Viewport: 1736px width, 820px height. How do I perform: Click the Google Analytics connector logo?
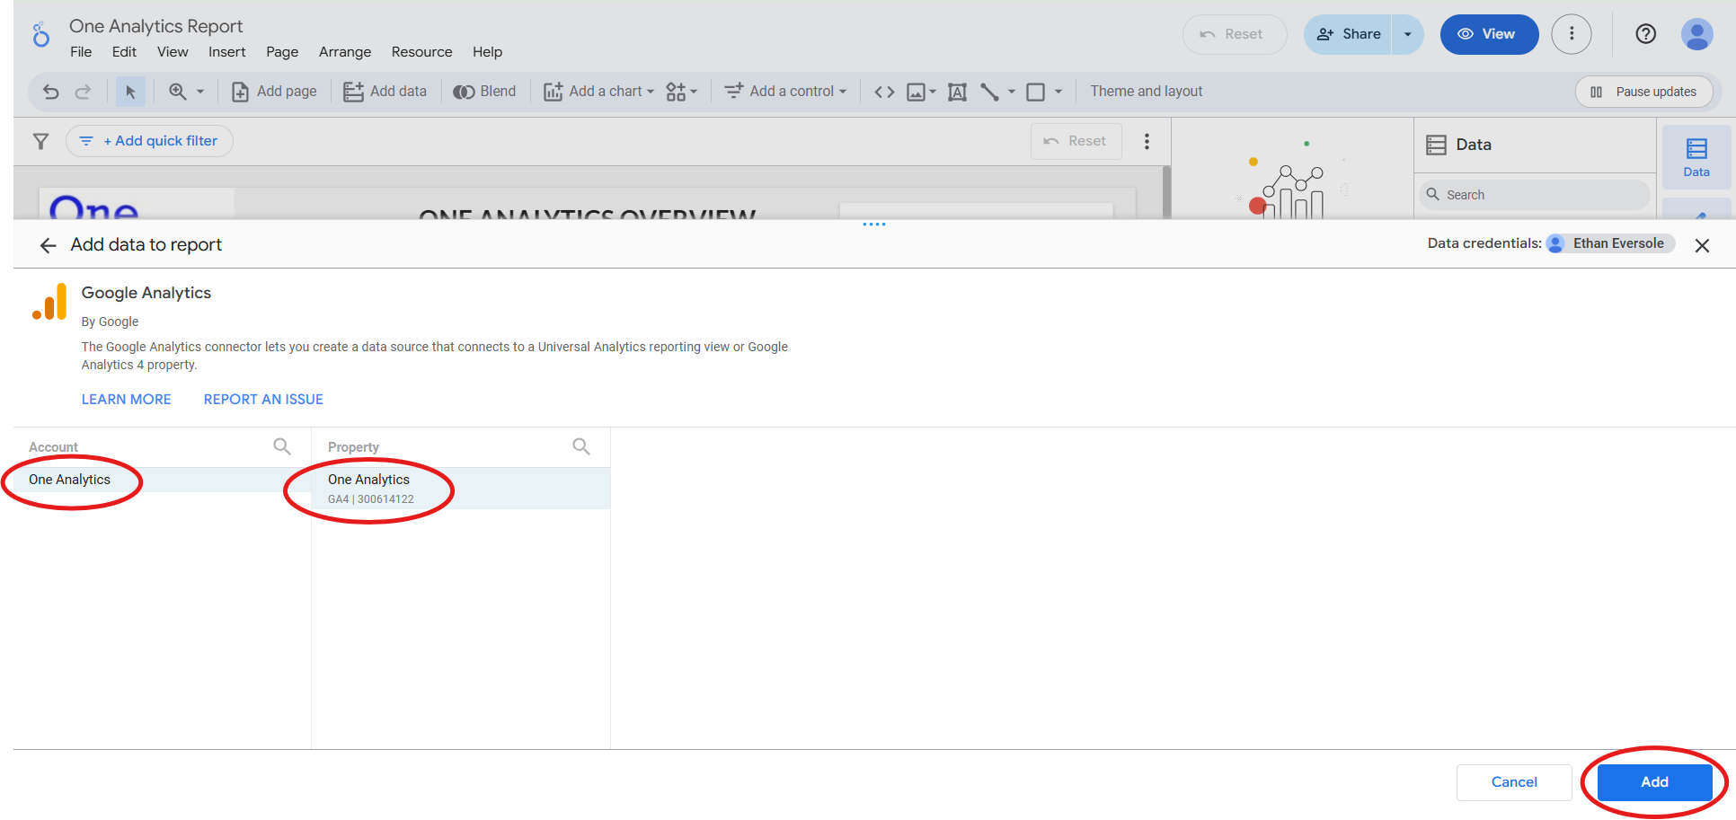(x=49, y=302)
